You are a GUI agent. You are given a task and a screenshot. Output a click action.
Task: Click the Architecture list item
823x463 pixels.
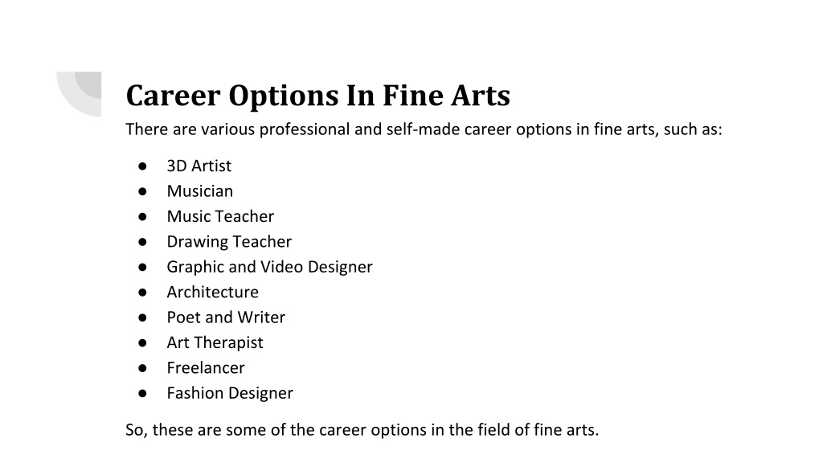point(212,292)
